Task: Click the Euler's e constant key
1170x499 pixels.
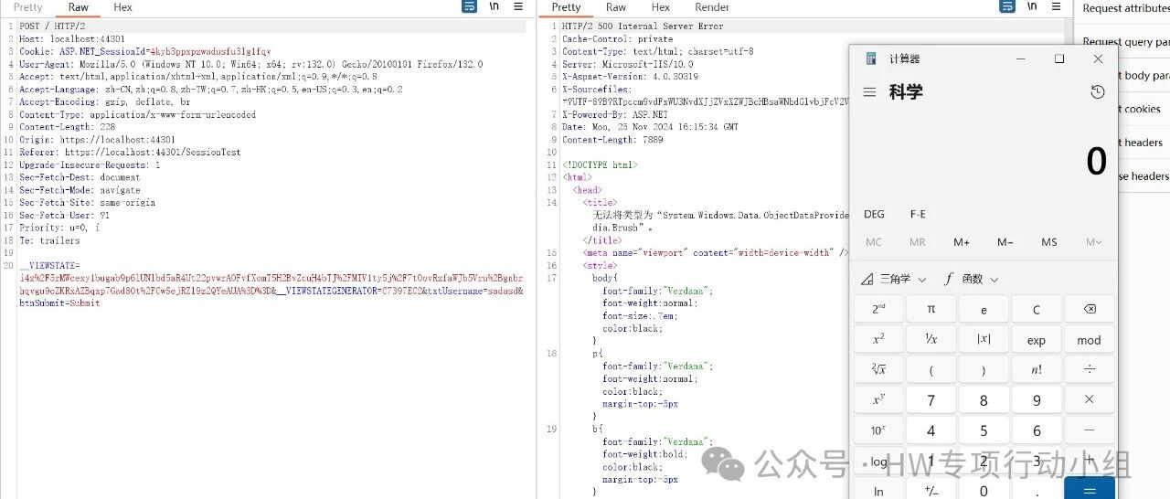Action: click(x=984, y=309)
